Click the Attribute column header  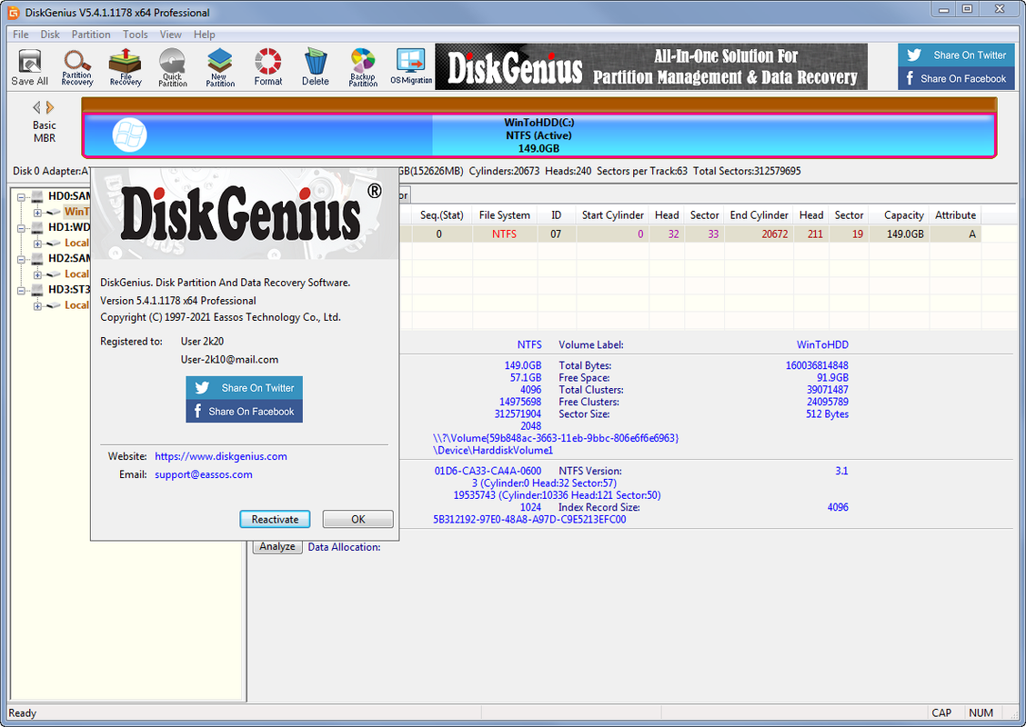pos(955,215)
